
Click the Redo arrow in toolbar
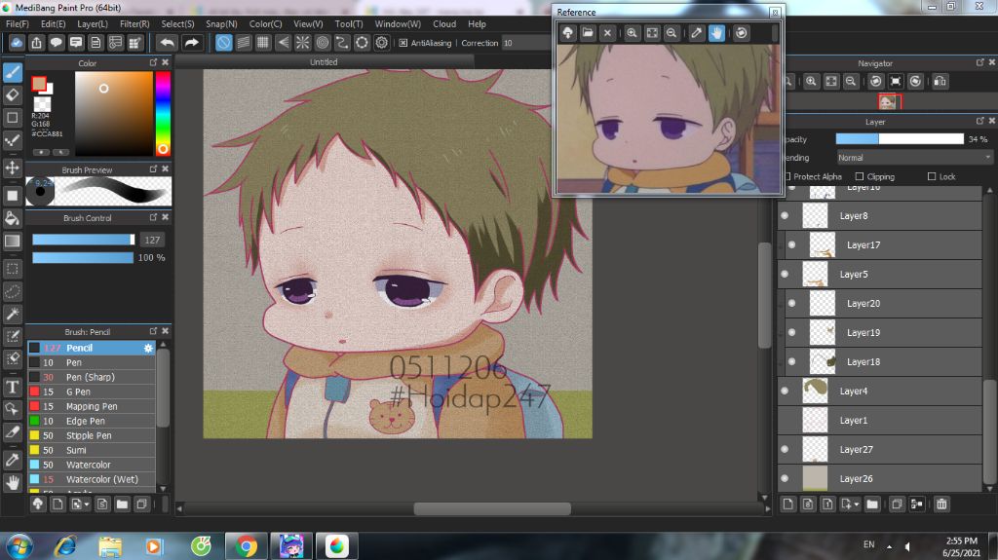(191, 43)
